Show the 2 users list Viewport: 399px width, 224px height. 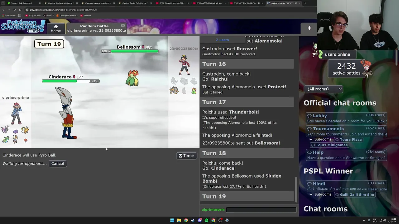(222, 40)
